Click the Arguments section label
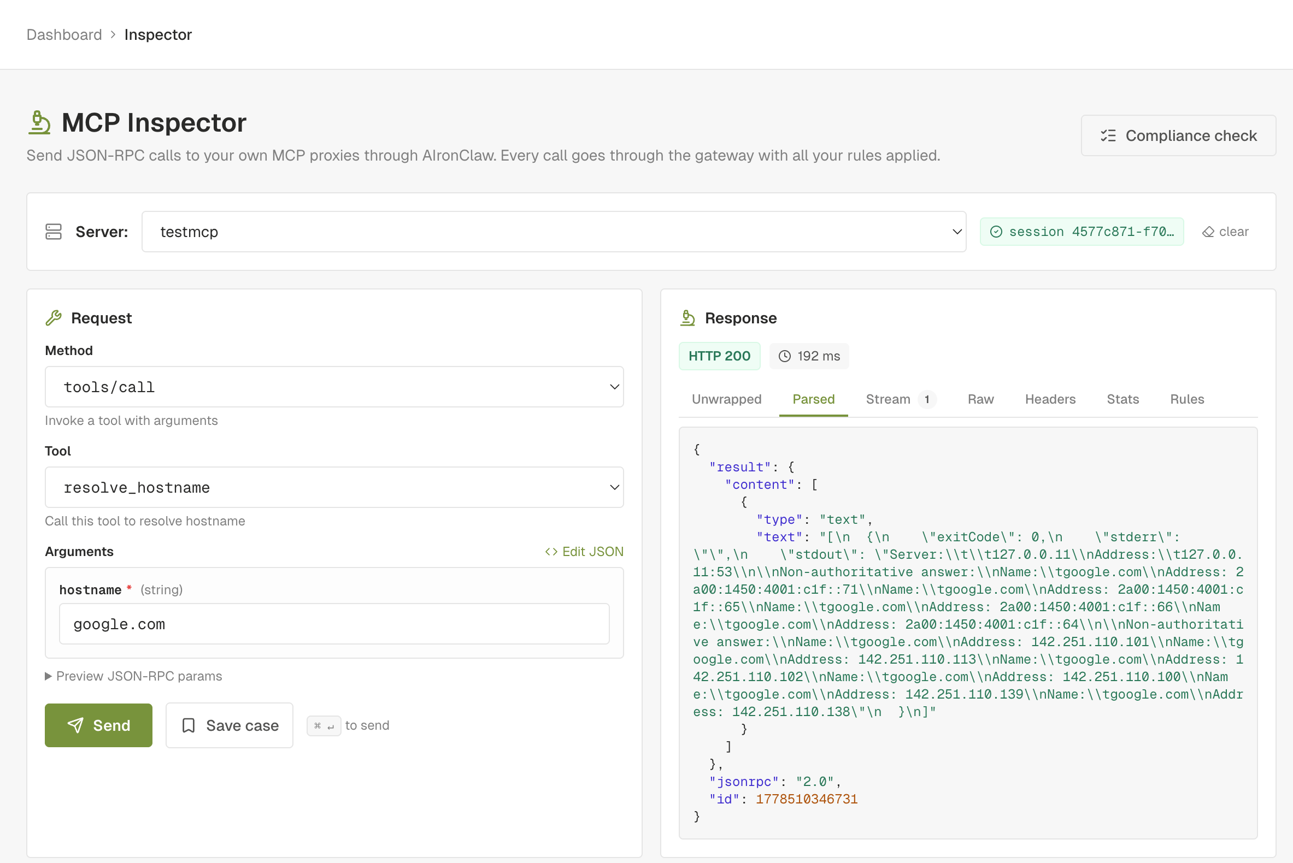 pos(79,552)
